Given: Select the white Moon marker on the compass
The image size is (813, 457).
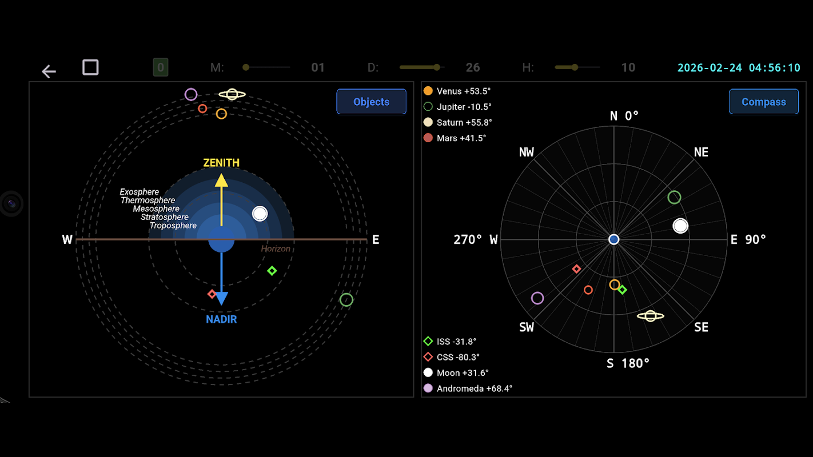Looking at the screenshot, I should point(680,226).
